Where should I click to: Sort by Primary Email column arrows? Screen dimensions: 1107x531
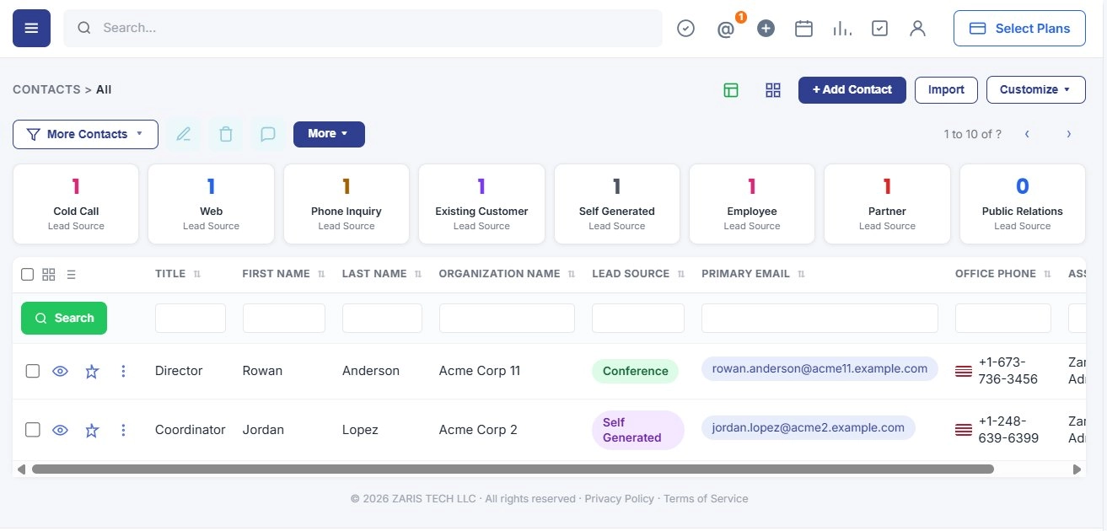(x=801, y=274)
